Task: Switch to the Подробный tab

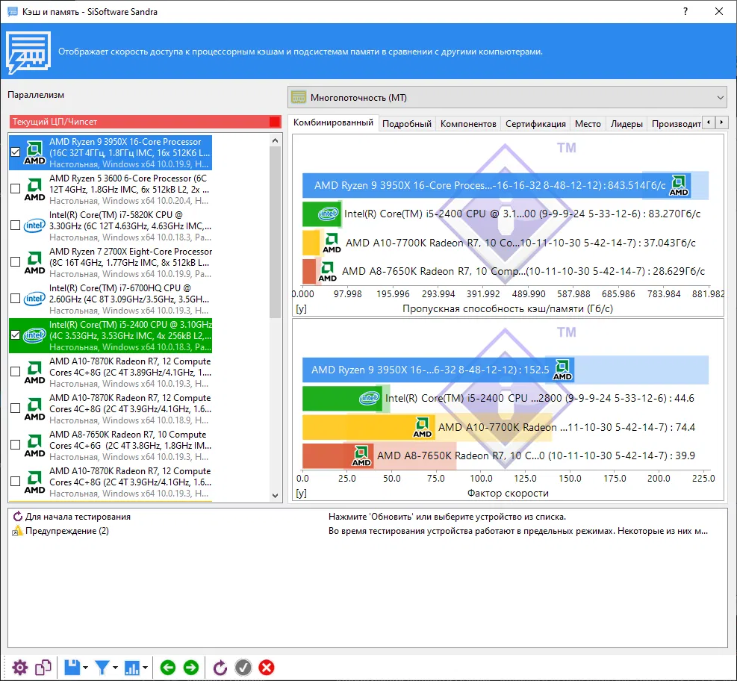Action: click(407, 124)
